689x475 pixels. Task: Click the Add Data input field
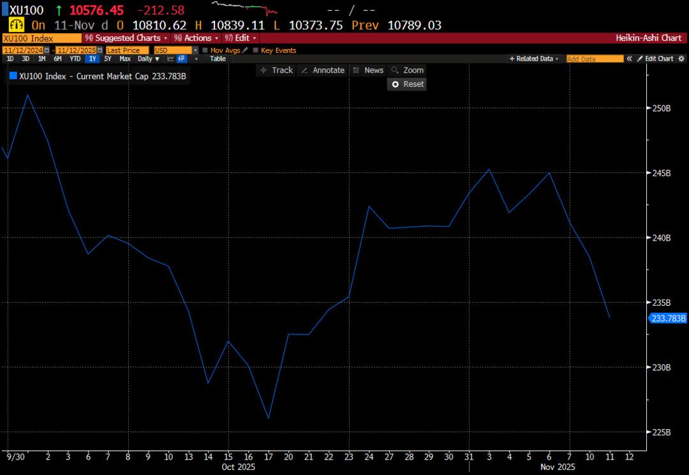click(x=595, y=59)
